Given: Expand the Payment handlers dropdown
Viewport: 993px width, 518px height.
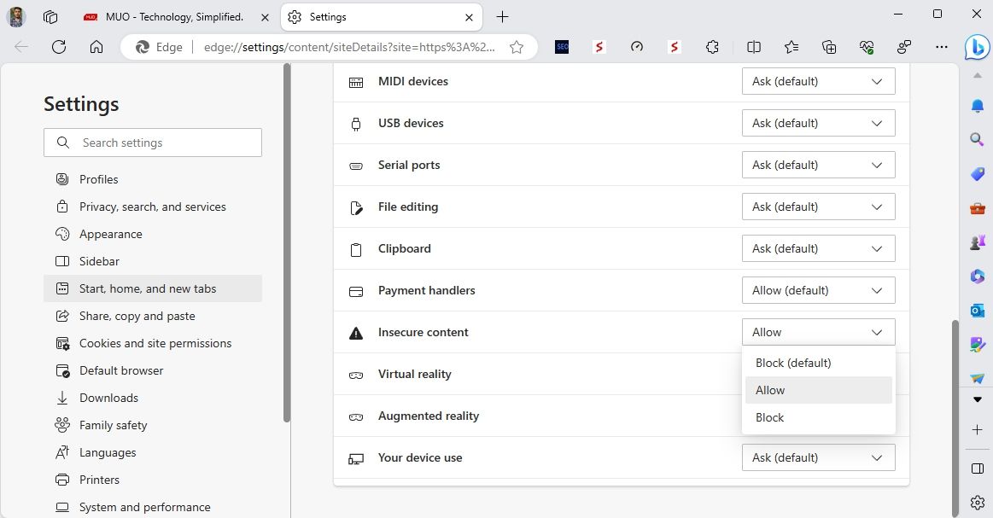Looking at the screenshot, I should point(818,290).
